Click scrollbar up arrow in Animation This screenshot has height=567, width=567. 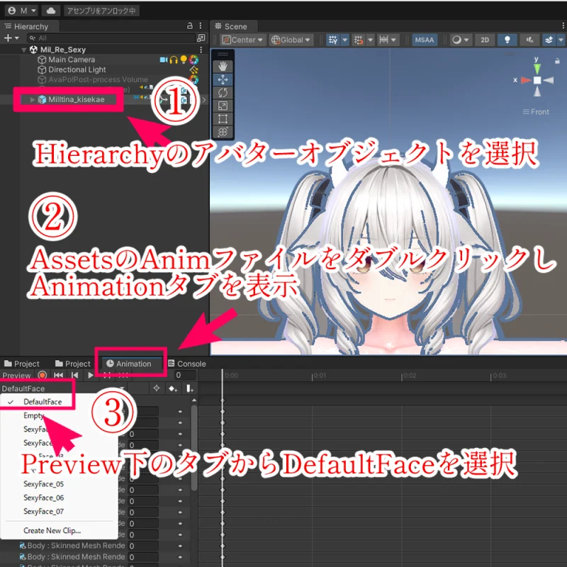point(194,400)
